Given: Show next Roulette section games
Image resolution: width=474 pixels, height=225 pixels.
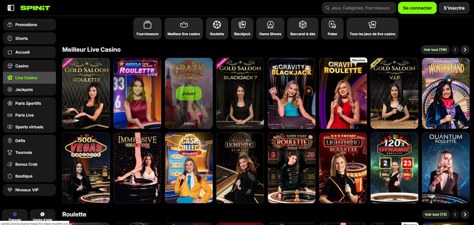Looking at the screenshot, I should (x=465, y=214).
